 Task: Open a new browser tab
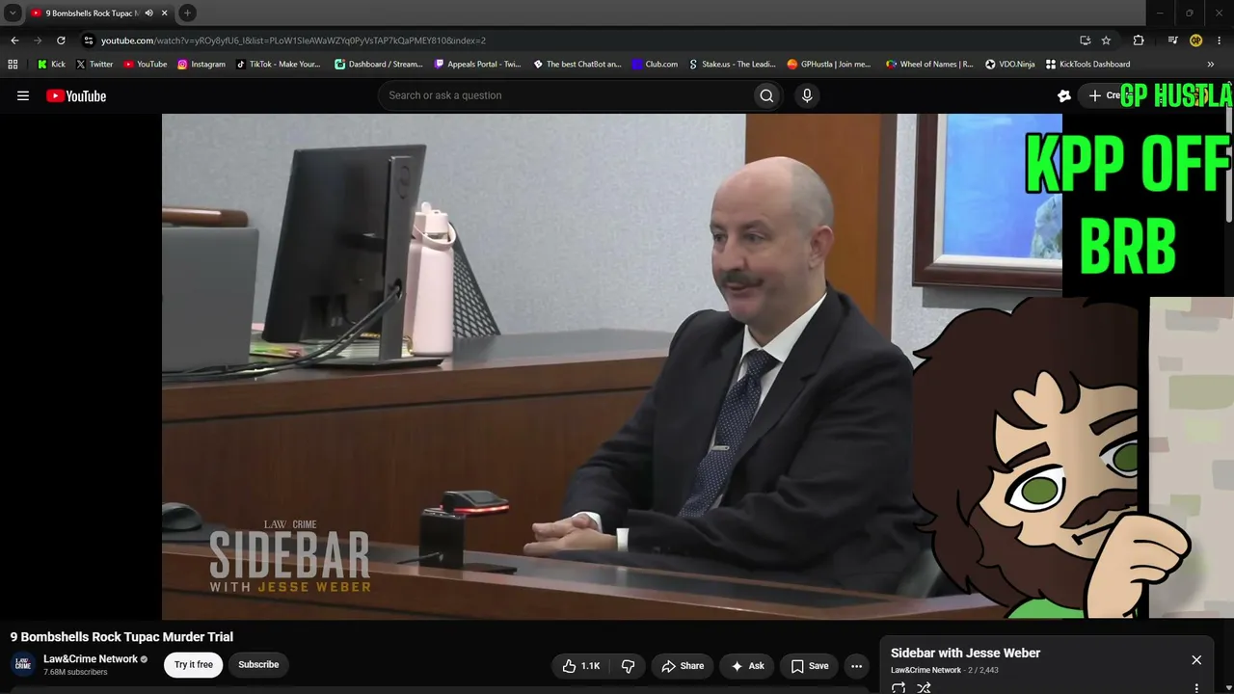click(x=187, y=13)
